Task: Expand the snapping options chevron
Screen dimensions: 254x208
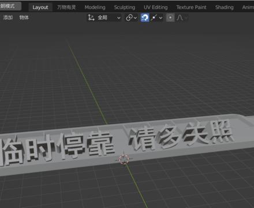Action: (x=160, y=18)
